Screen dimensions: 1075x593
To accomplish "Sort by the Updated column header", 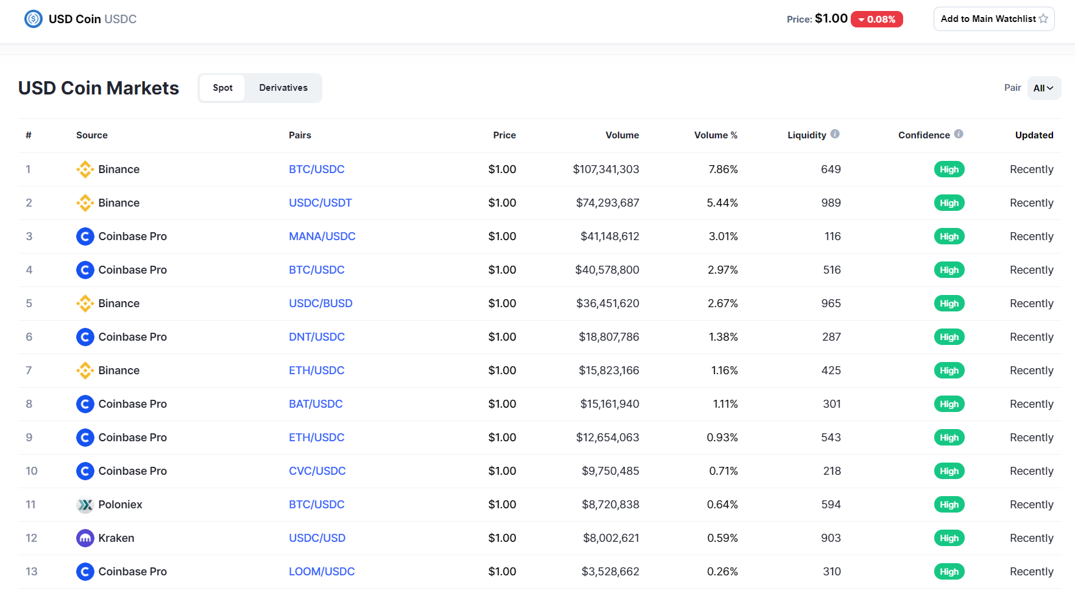I will pos(1034,135).
